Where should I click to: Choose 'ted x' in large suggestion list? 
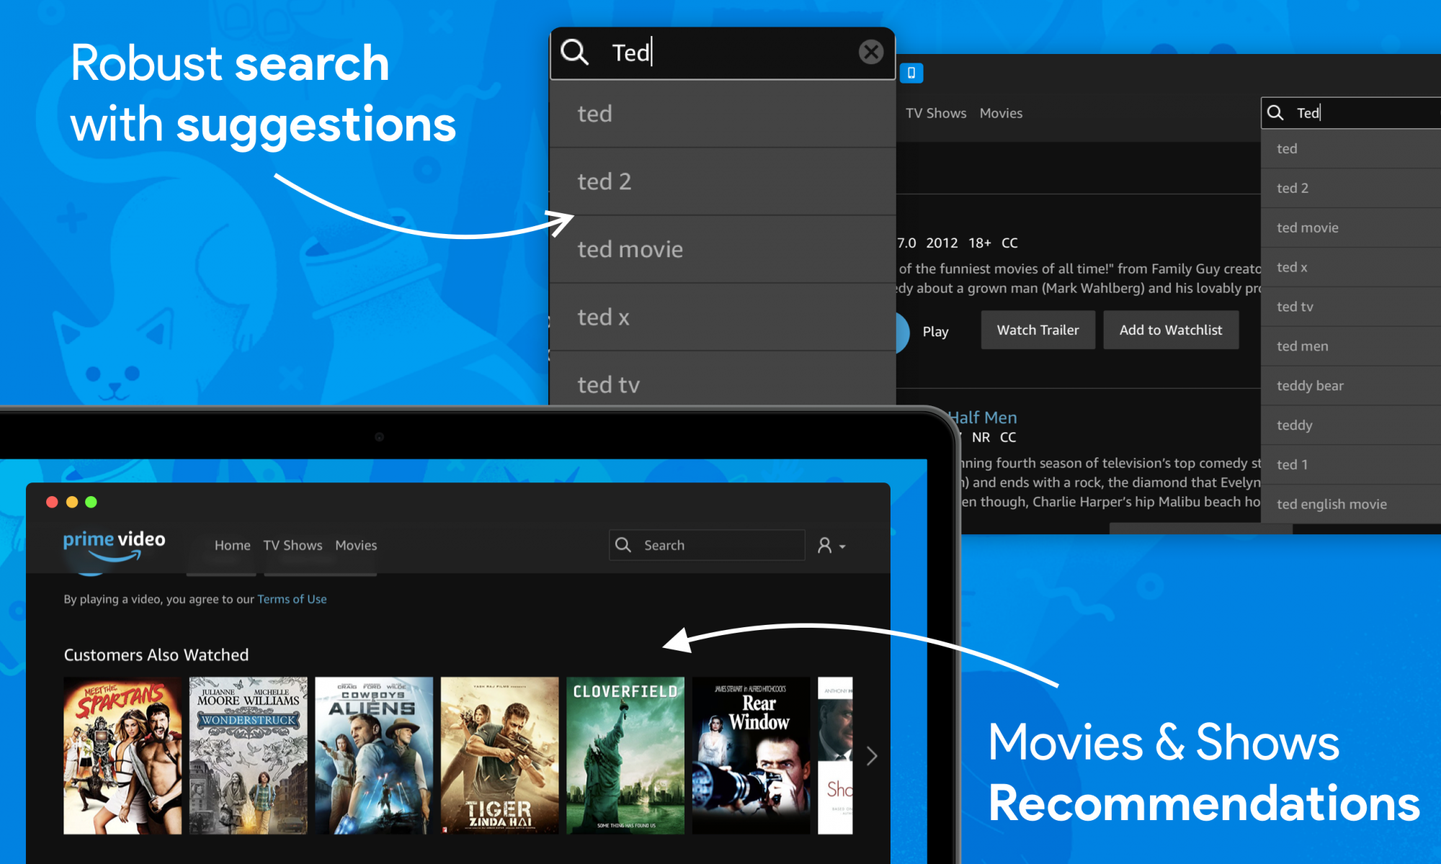[722, 317]
